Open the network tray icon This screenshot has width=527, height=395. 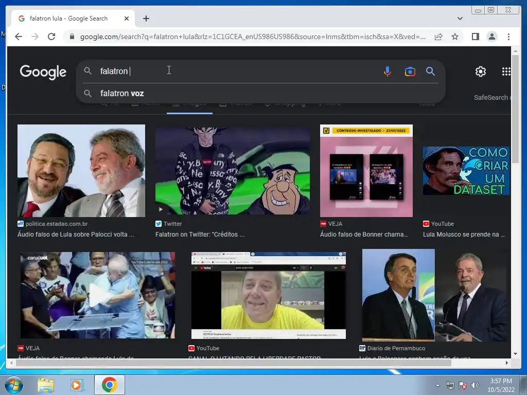[x=450, y=385]
